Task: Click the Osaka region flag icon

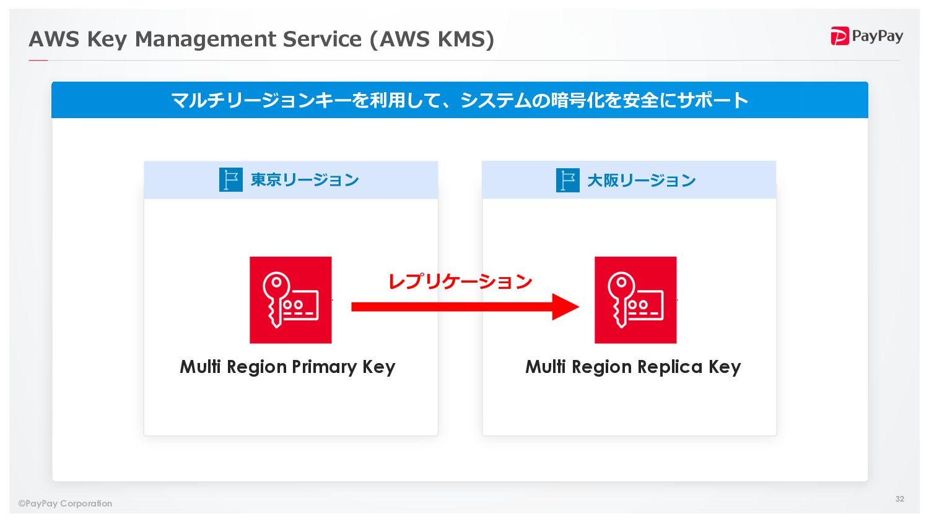Action: click(x=567, y=181)
